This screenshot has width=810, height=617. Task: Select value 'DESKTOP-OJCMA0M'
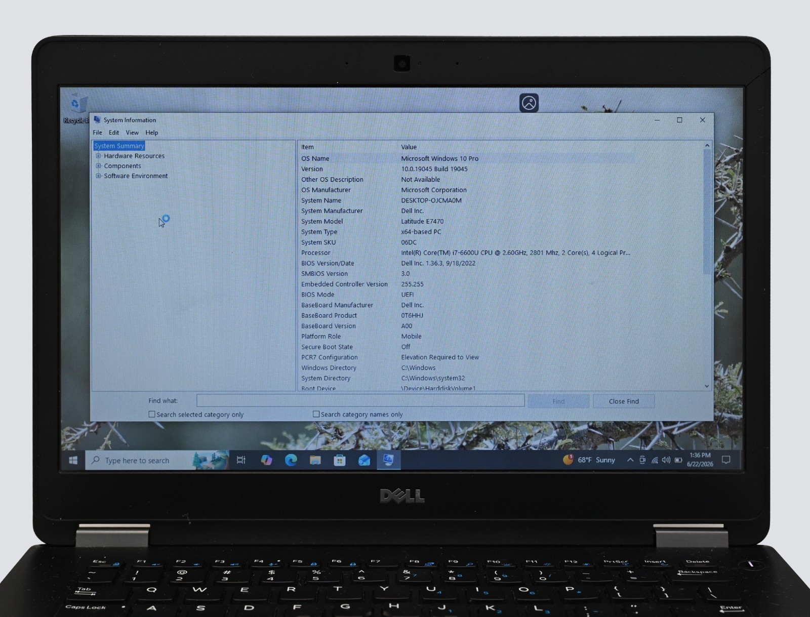tap(431, 200)
